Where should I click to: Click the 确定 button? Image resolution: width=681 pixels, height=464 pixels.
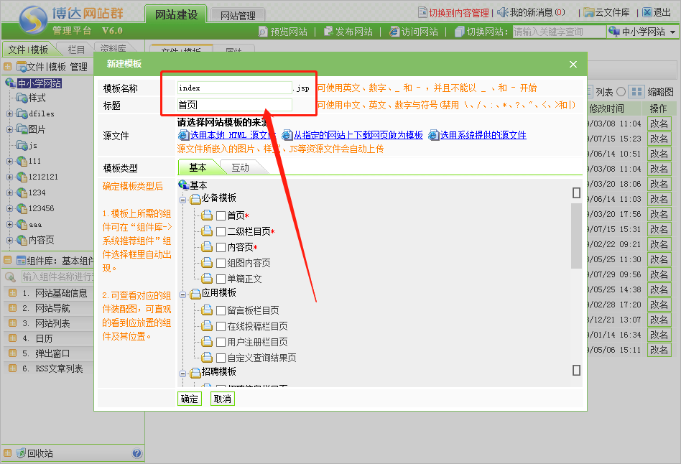pos(190,399)
